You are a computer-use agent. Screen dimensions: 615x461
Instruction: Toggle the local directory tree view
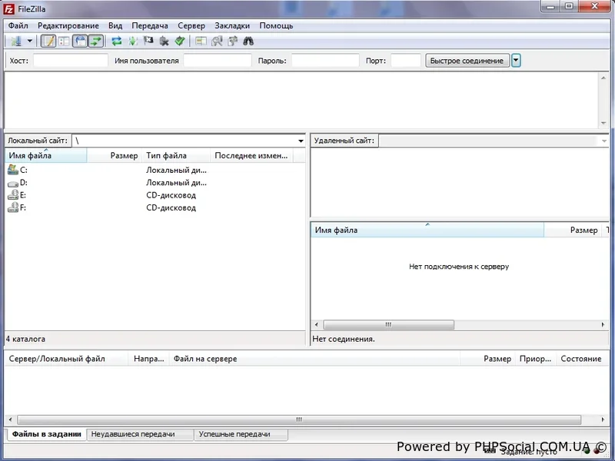click(x=65, y=41)
